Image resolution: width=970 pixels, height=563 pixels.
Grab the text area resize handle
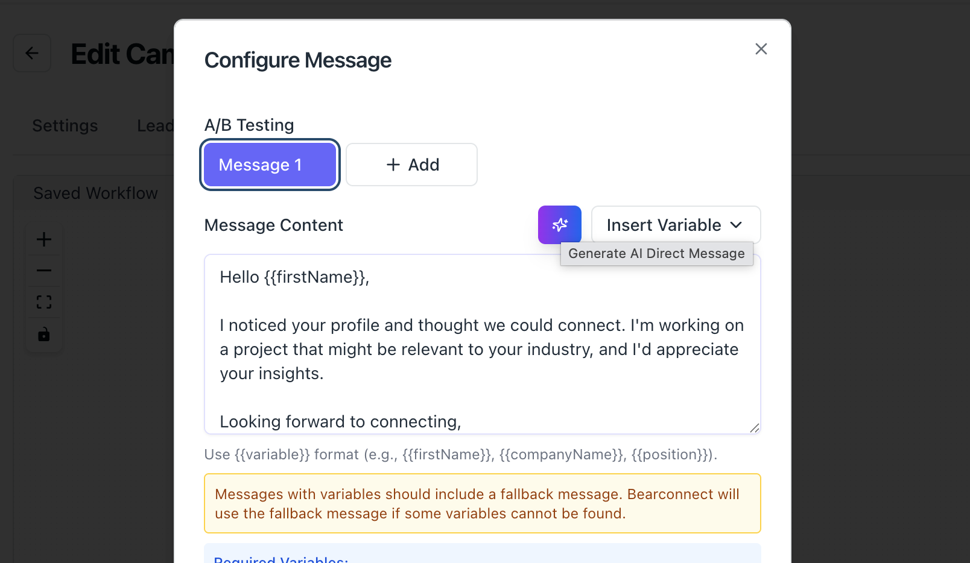(x=754, y=427)
